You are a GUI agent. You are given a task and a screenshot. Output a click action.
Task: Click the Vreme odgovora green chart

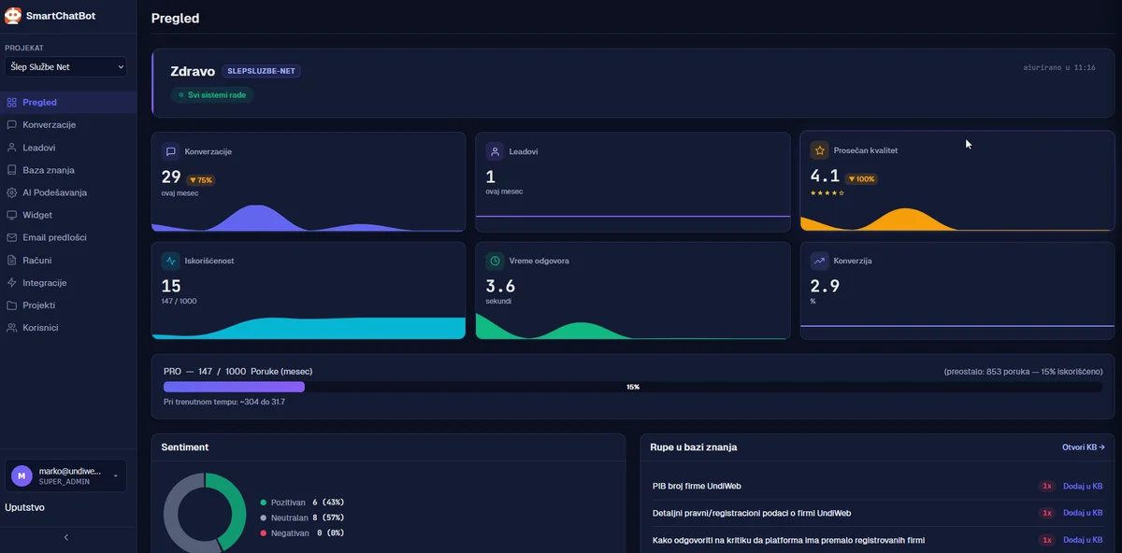(633, 326)
